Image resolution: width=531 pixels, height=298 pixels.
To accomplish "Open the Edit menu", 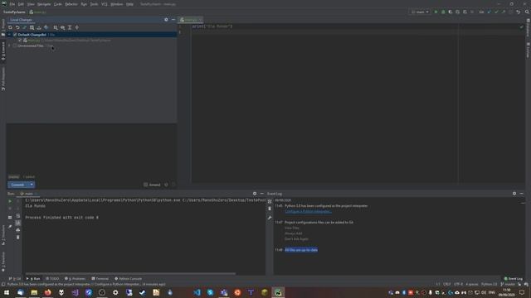I will pyautogui.click(x=21, y=4).
